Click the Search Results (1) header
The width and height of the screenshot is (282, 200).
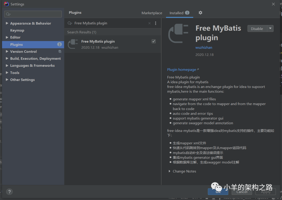(82, 32)
